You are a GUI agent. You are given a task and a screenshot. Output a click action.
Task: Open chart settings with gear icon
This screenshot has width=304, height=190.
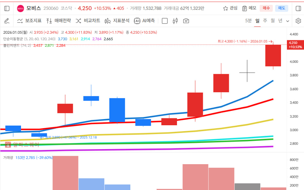298,21
